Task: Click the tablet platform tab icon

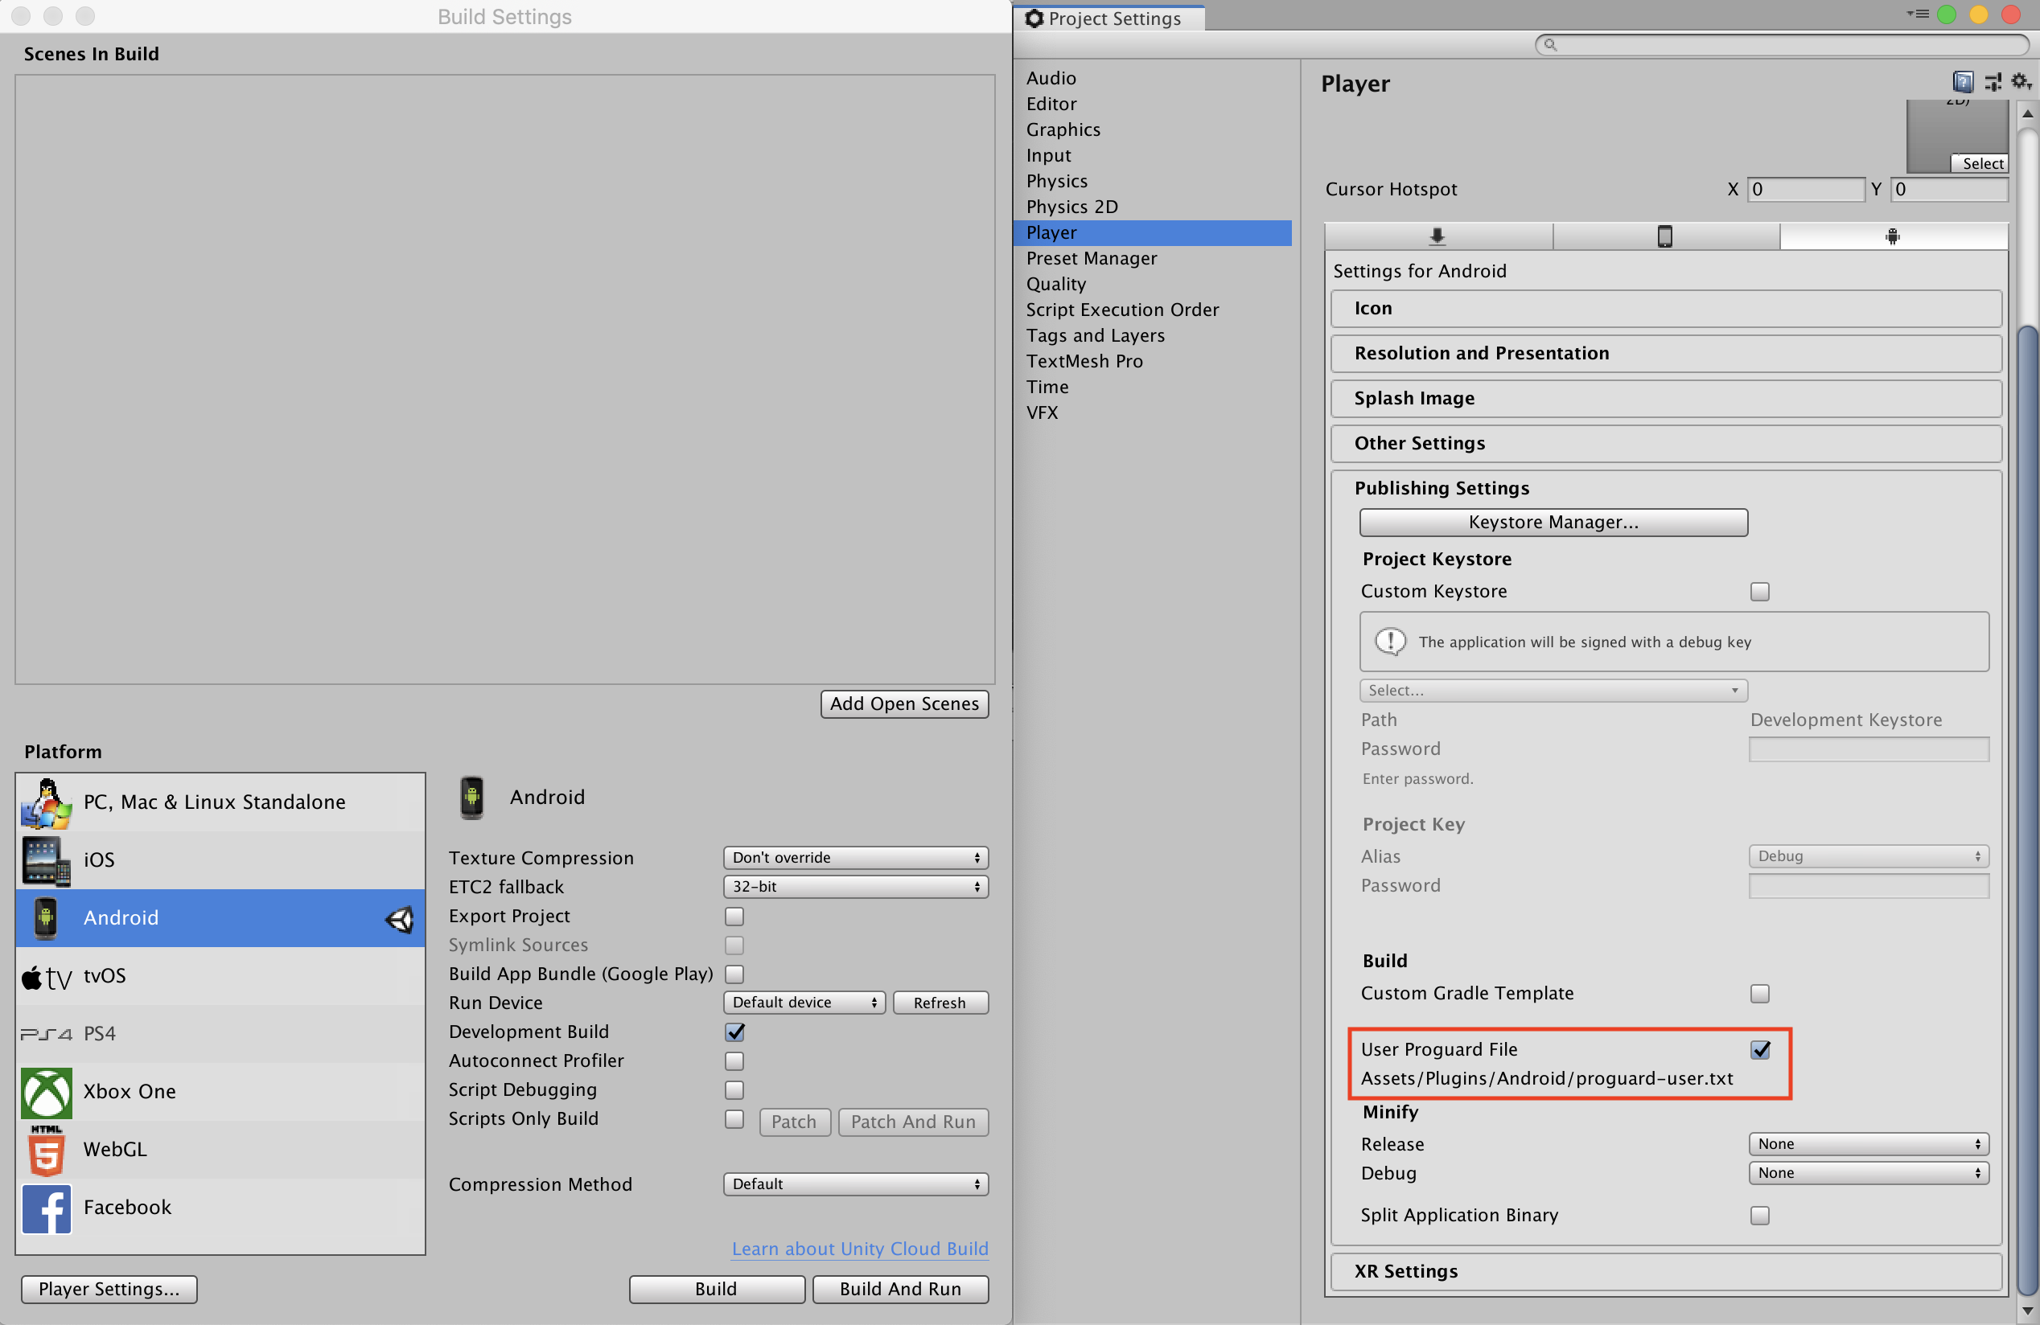Action: click(x=1665, y=235)
